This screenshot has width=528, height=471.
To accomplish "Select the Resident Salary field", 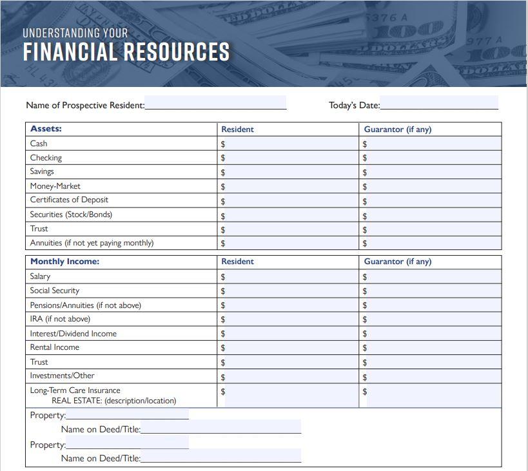I will tap(291, 276).
